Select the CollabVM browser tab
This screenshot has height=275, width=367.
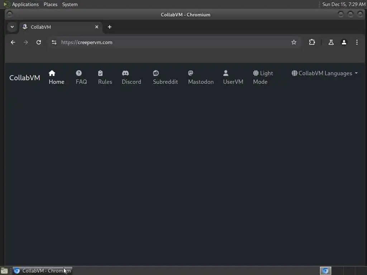click(61, 27)
